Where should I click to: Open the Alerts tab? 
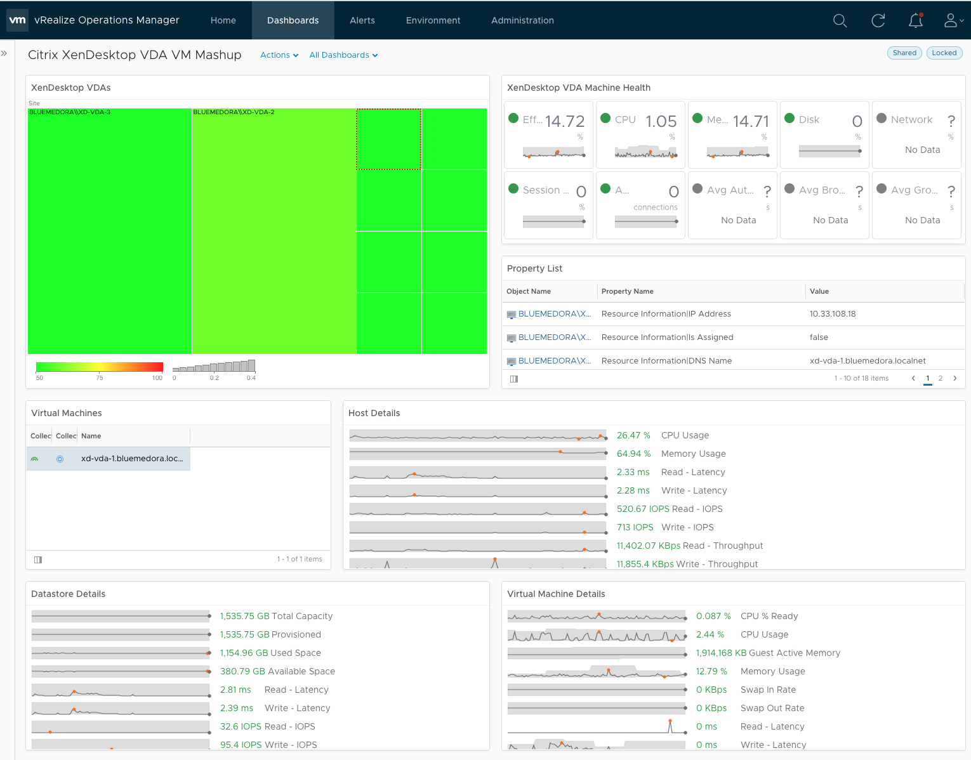362,20
